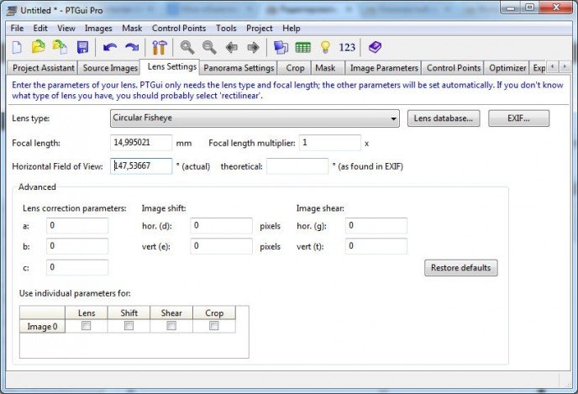The height and width of the screenshot is (394, 578).
Task: Go to next image with right arrow
Action: 253,47
